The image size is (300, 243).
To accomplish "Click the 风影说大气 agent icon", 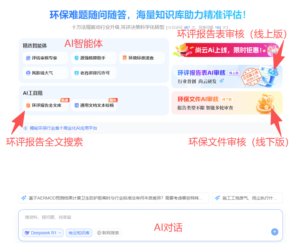I will point(28,73).
